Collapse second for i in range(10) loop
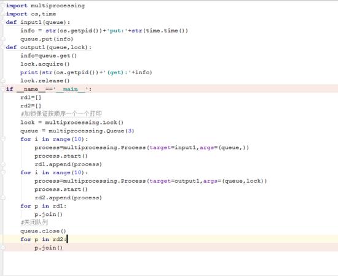This screenshot has height=276, width=338. click(2, 172)
